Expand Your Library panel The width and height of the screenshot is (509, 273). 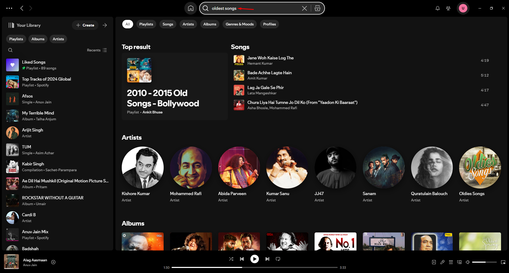coord(105,25)
